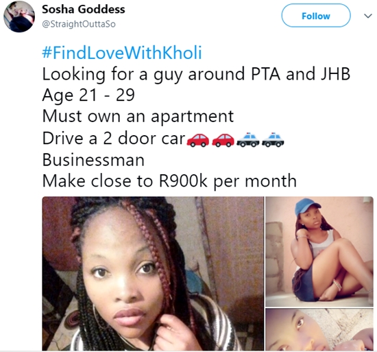Select the red car emoji beside the police car
This screenshot has width=377, height=352.
[223, 140]
